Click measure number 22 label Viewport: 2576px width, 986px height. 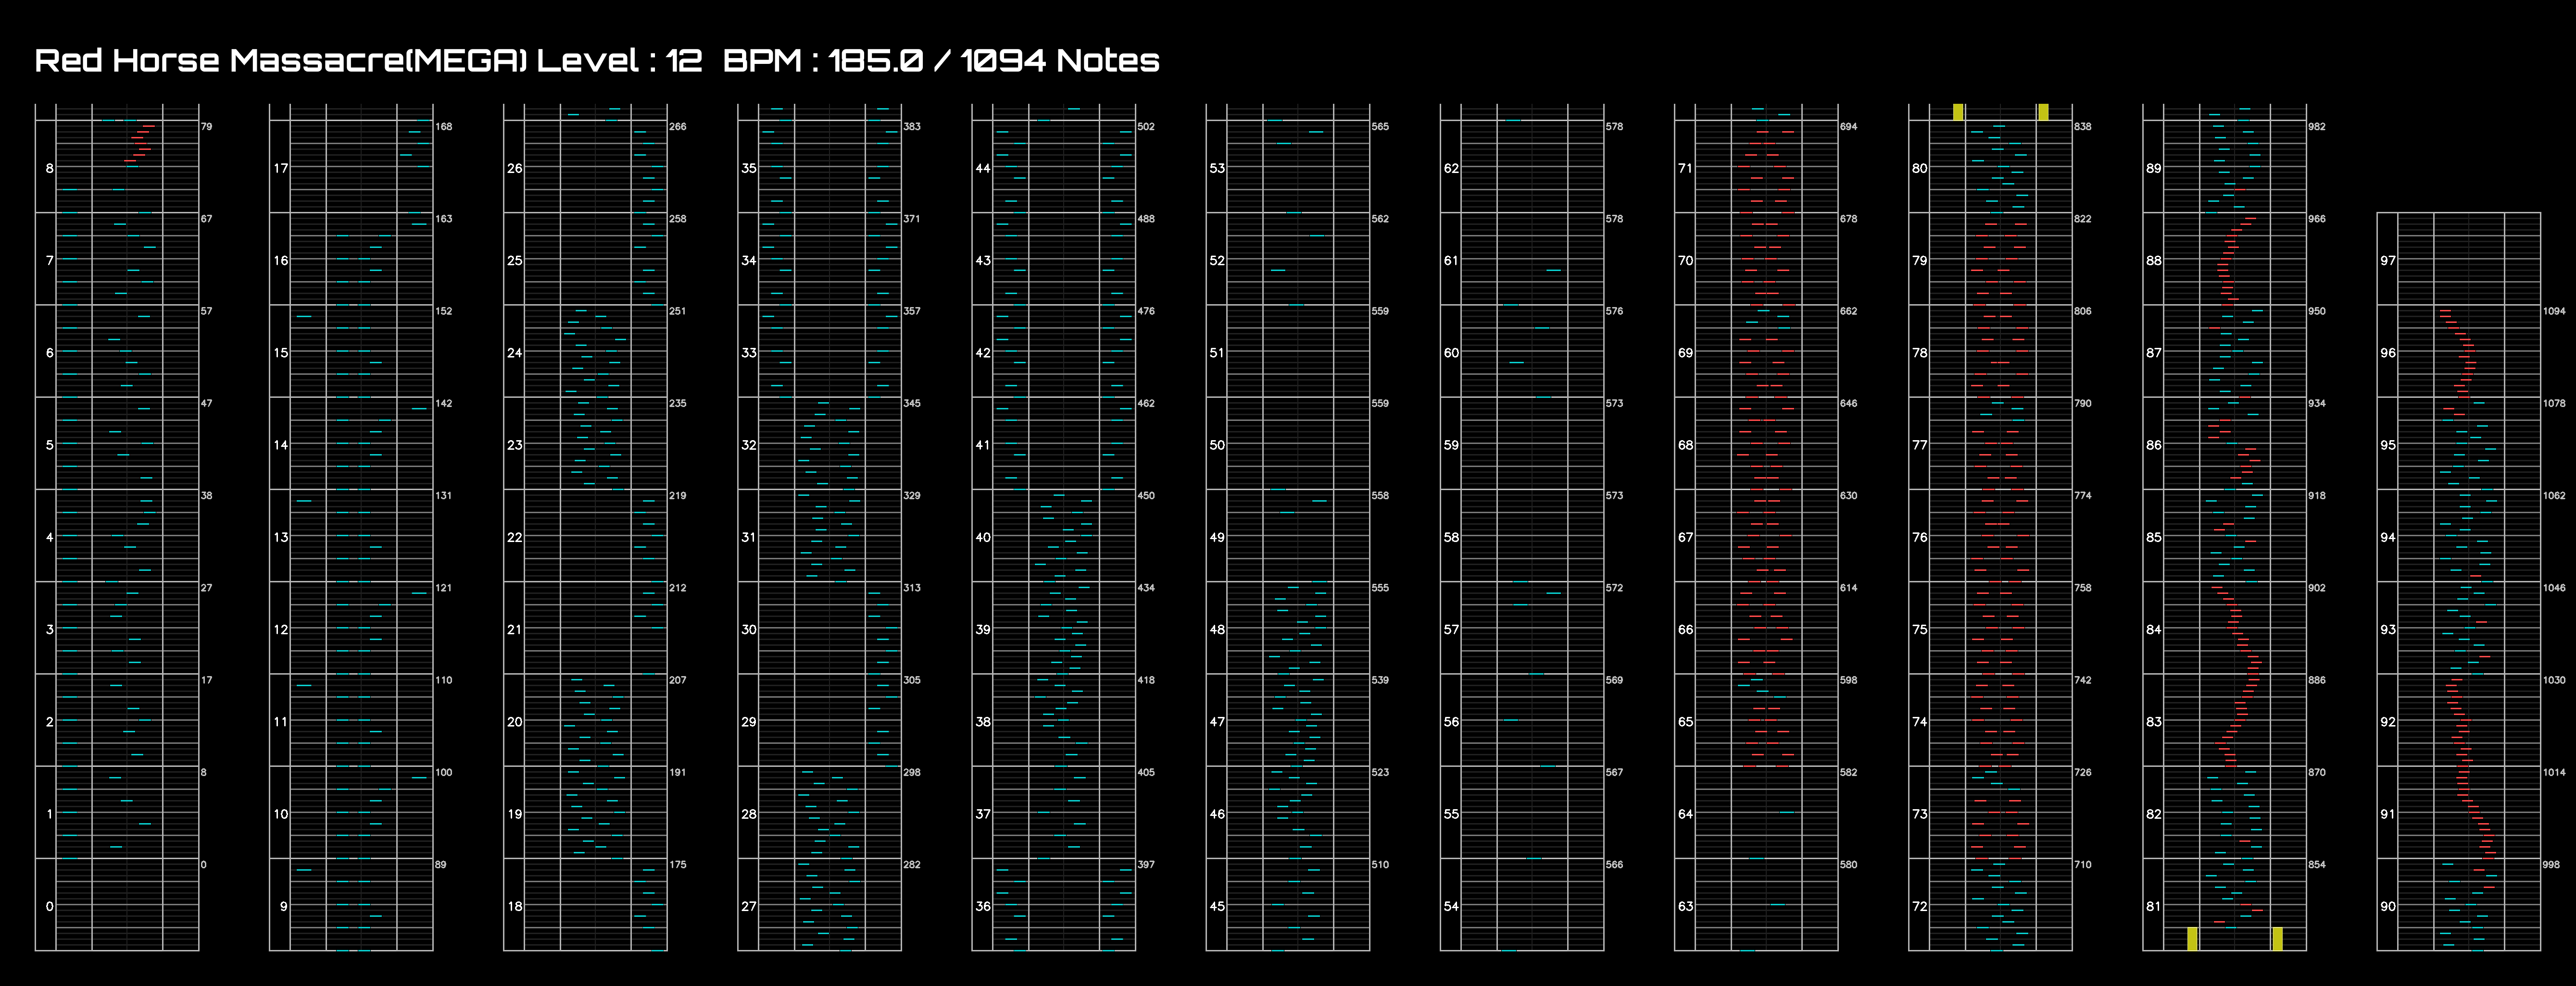(x=515, y=538)
